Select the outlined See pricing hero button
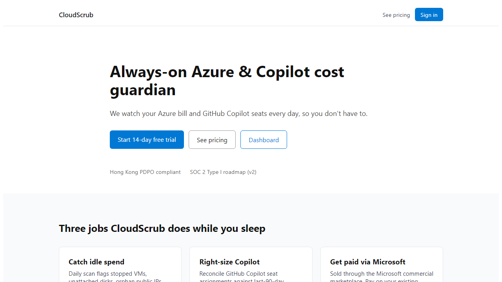The width and height of the screenshot is (502, 282). pos(212,140)
